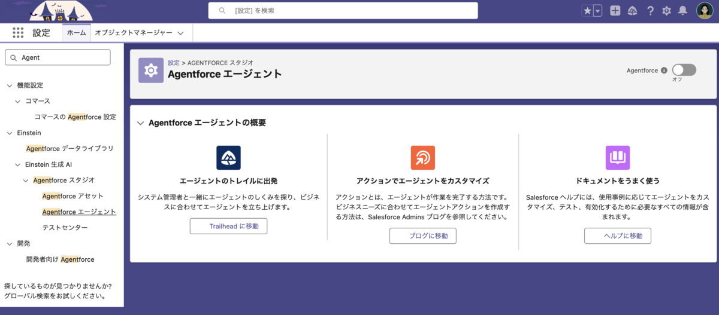The image size is (719, 315).
Task: Click the ブログに移動 button
Action: point(422,236)
